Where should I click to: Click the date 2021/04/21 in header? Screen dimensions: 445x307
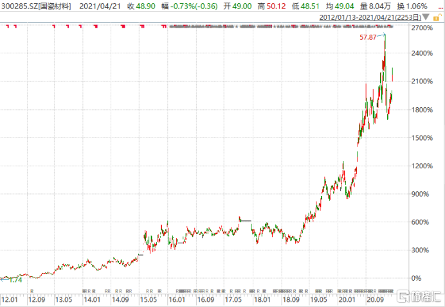tap(100, 6)
